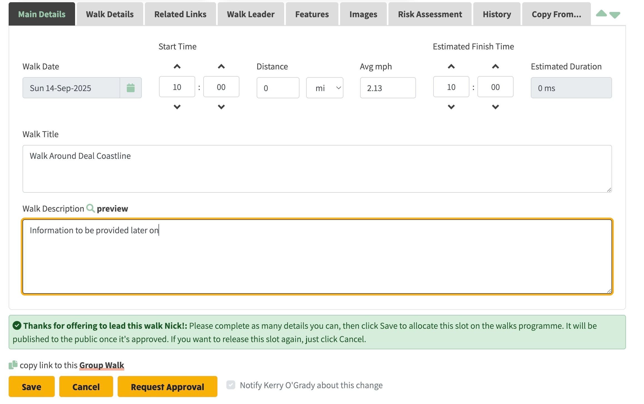Toggle Notify Kerry O'Grady checkbox

tap(231, 385)
